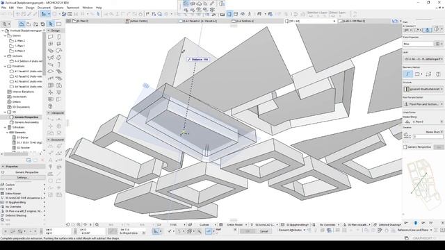This screenshot has height=250, width=445.
Task: Open the Publisher Sets navigator view
Action: (42, 24)
